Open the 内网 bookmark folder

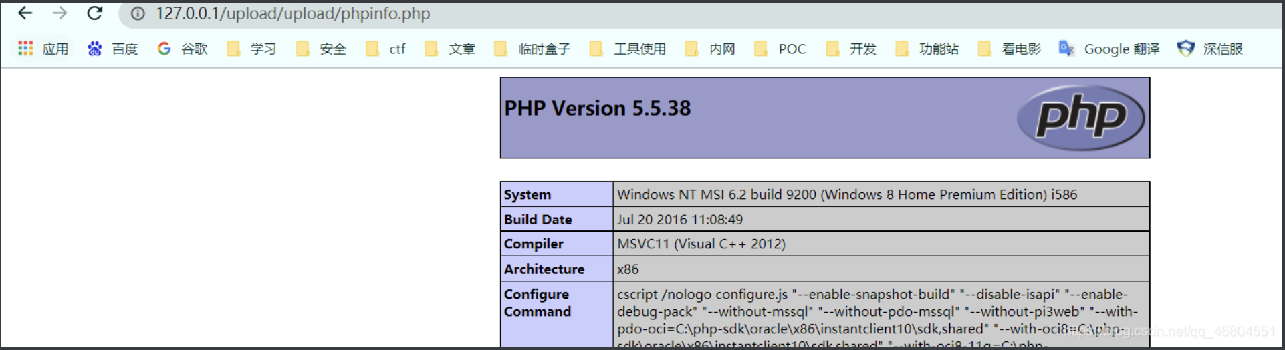(710, 49)
